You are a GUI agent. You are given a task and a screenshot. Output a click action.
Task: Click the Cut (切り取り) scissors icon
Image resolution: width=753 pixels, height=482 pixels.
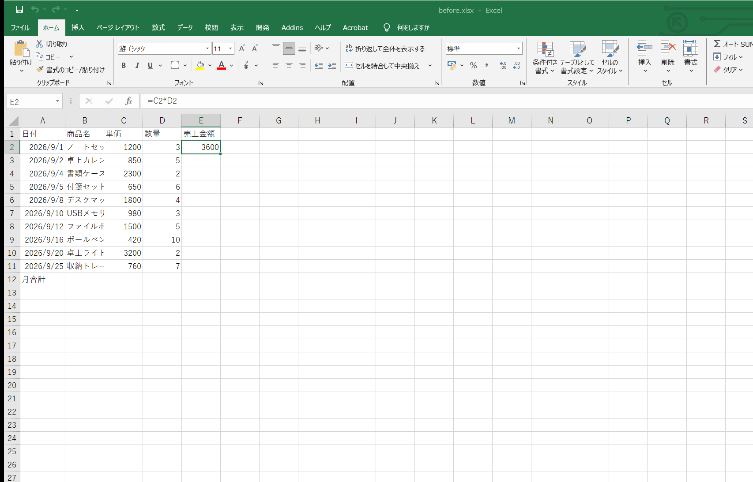click(39, 44)
